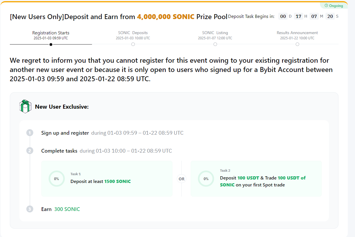Click Task 2 progress ring at 0%

(206, 179)
